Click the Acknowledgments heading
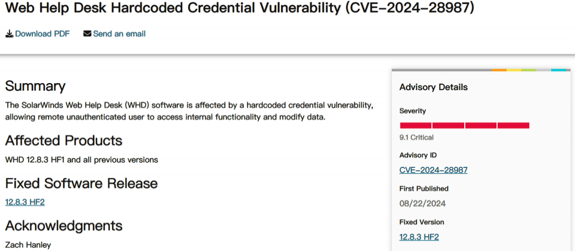 [64, 226]
